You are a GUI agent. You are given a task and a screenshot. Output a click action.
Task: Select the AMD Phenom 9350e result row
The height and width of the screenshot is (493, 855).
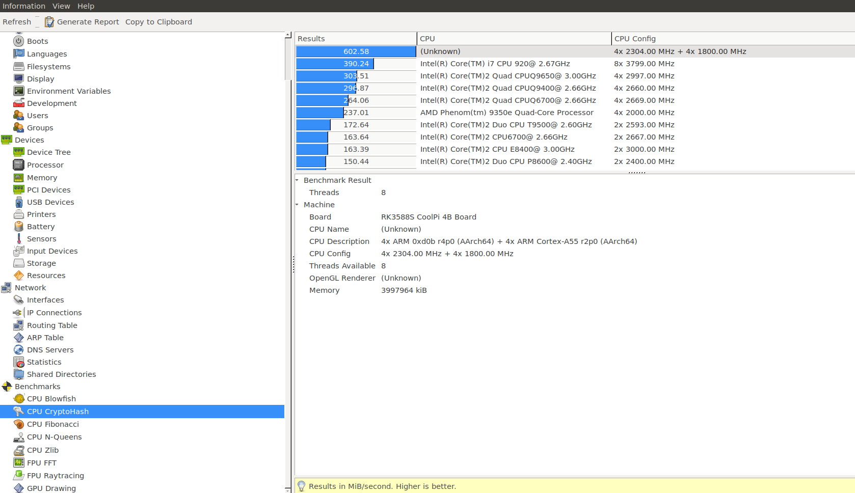(x=575, y=113)
